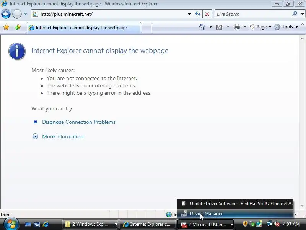Viewport: 306px width, 230px height.
Task: Refresh the page with the Refresh icon
Action: click(x=198, y=14)
